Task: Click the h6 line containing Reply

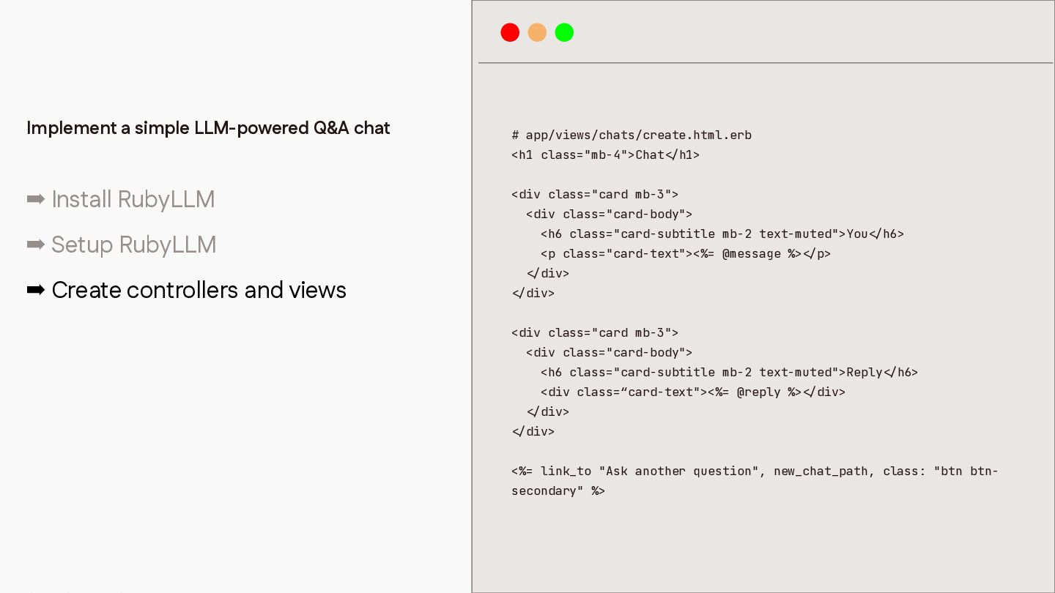Action: coord(729,372)
